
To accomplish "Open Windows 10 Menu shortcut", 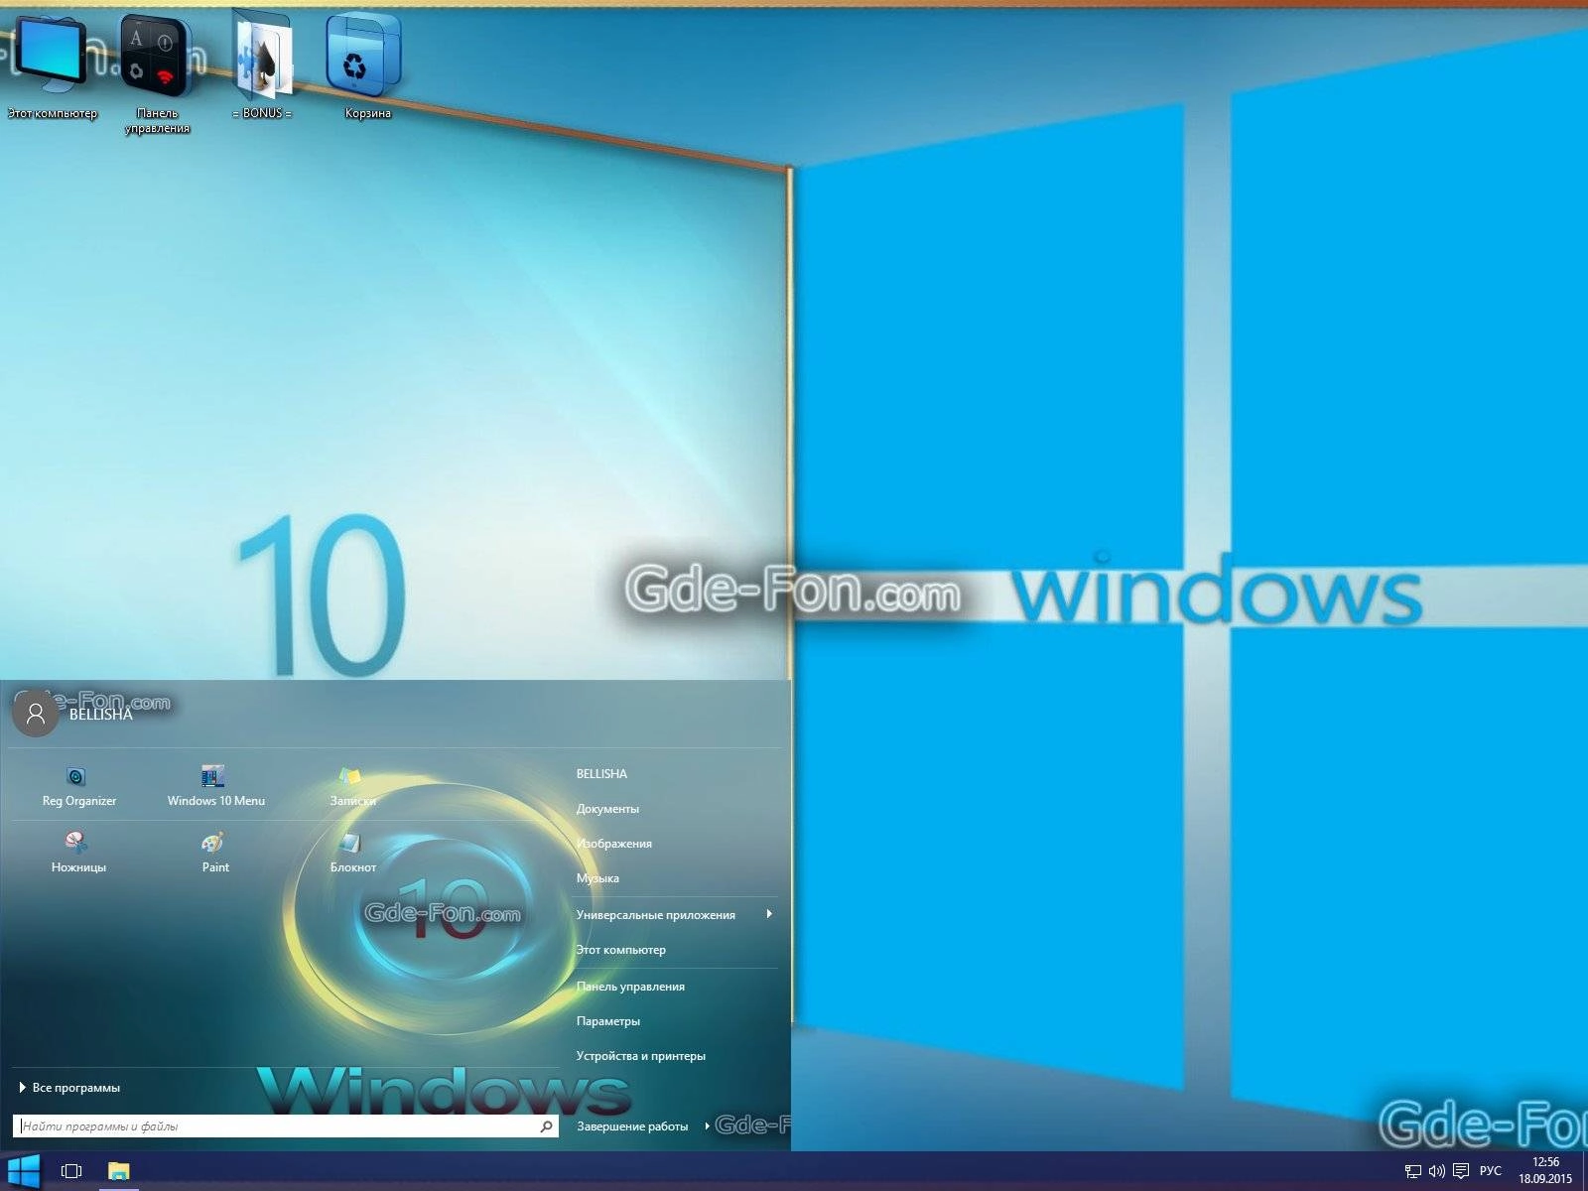I will click(x=215, y=786).
